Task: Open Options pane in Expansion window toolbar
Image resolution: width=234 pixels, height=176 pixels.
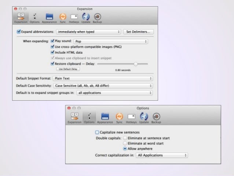Action: (34, 18)
